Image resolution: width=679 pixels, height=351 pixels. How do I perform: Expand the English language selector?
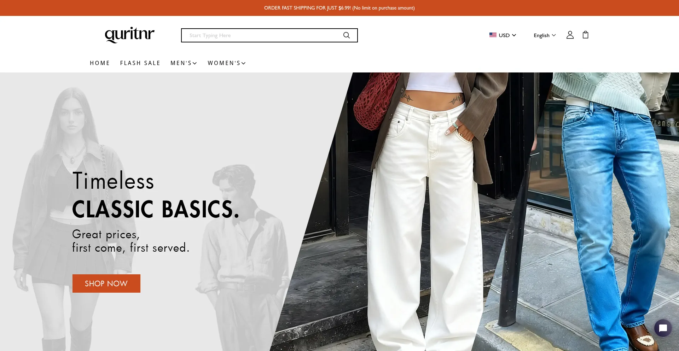(x=545, y=35)
